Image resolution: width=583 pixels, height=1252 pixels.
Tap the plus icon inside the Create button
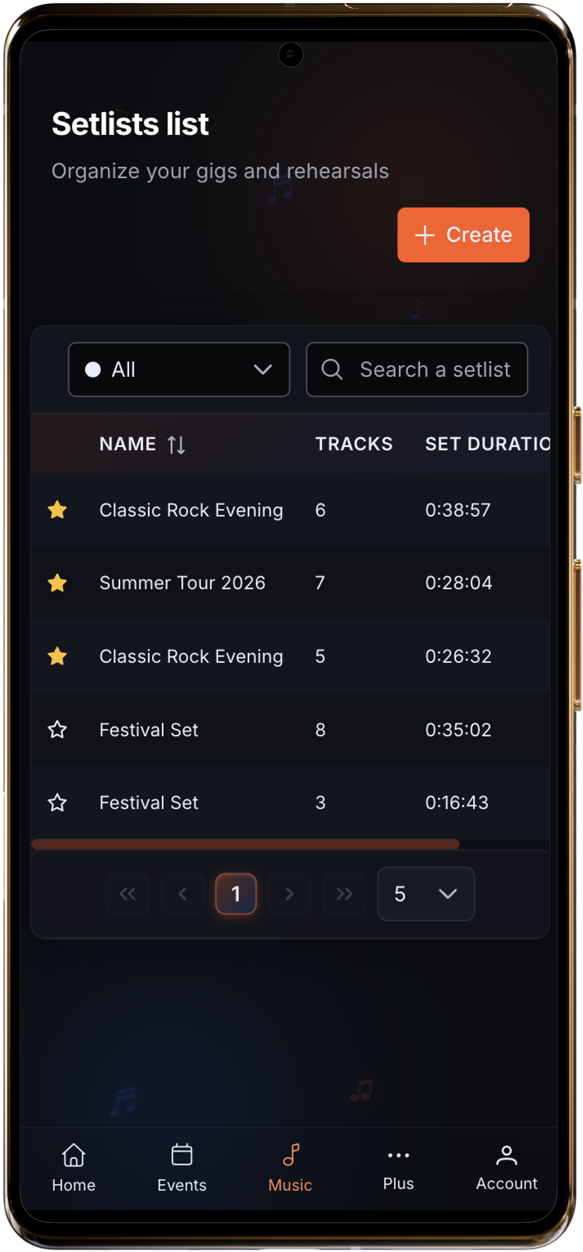[x=424, y=235]
